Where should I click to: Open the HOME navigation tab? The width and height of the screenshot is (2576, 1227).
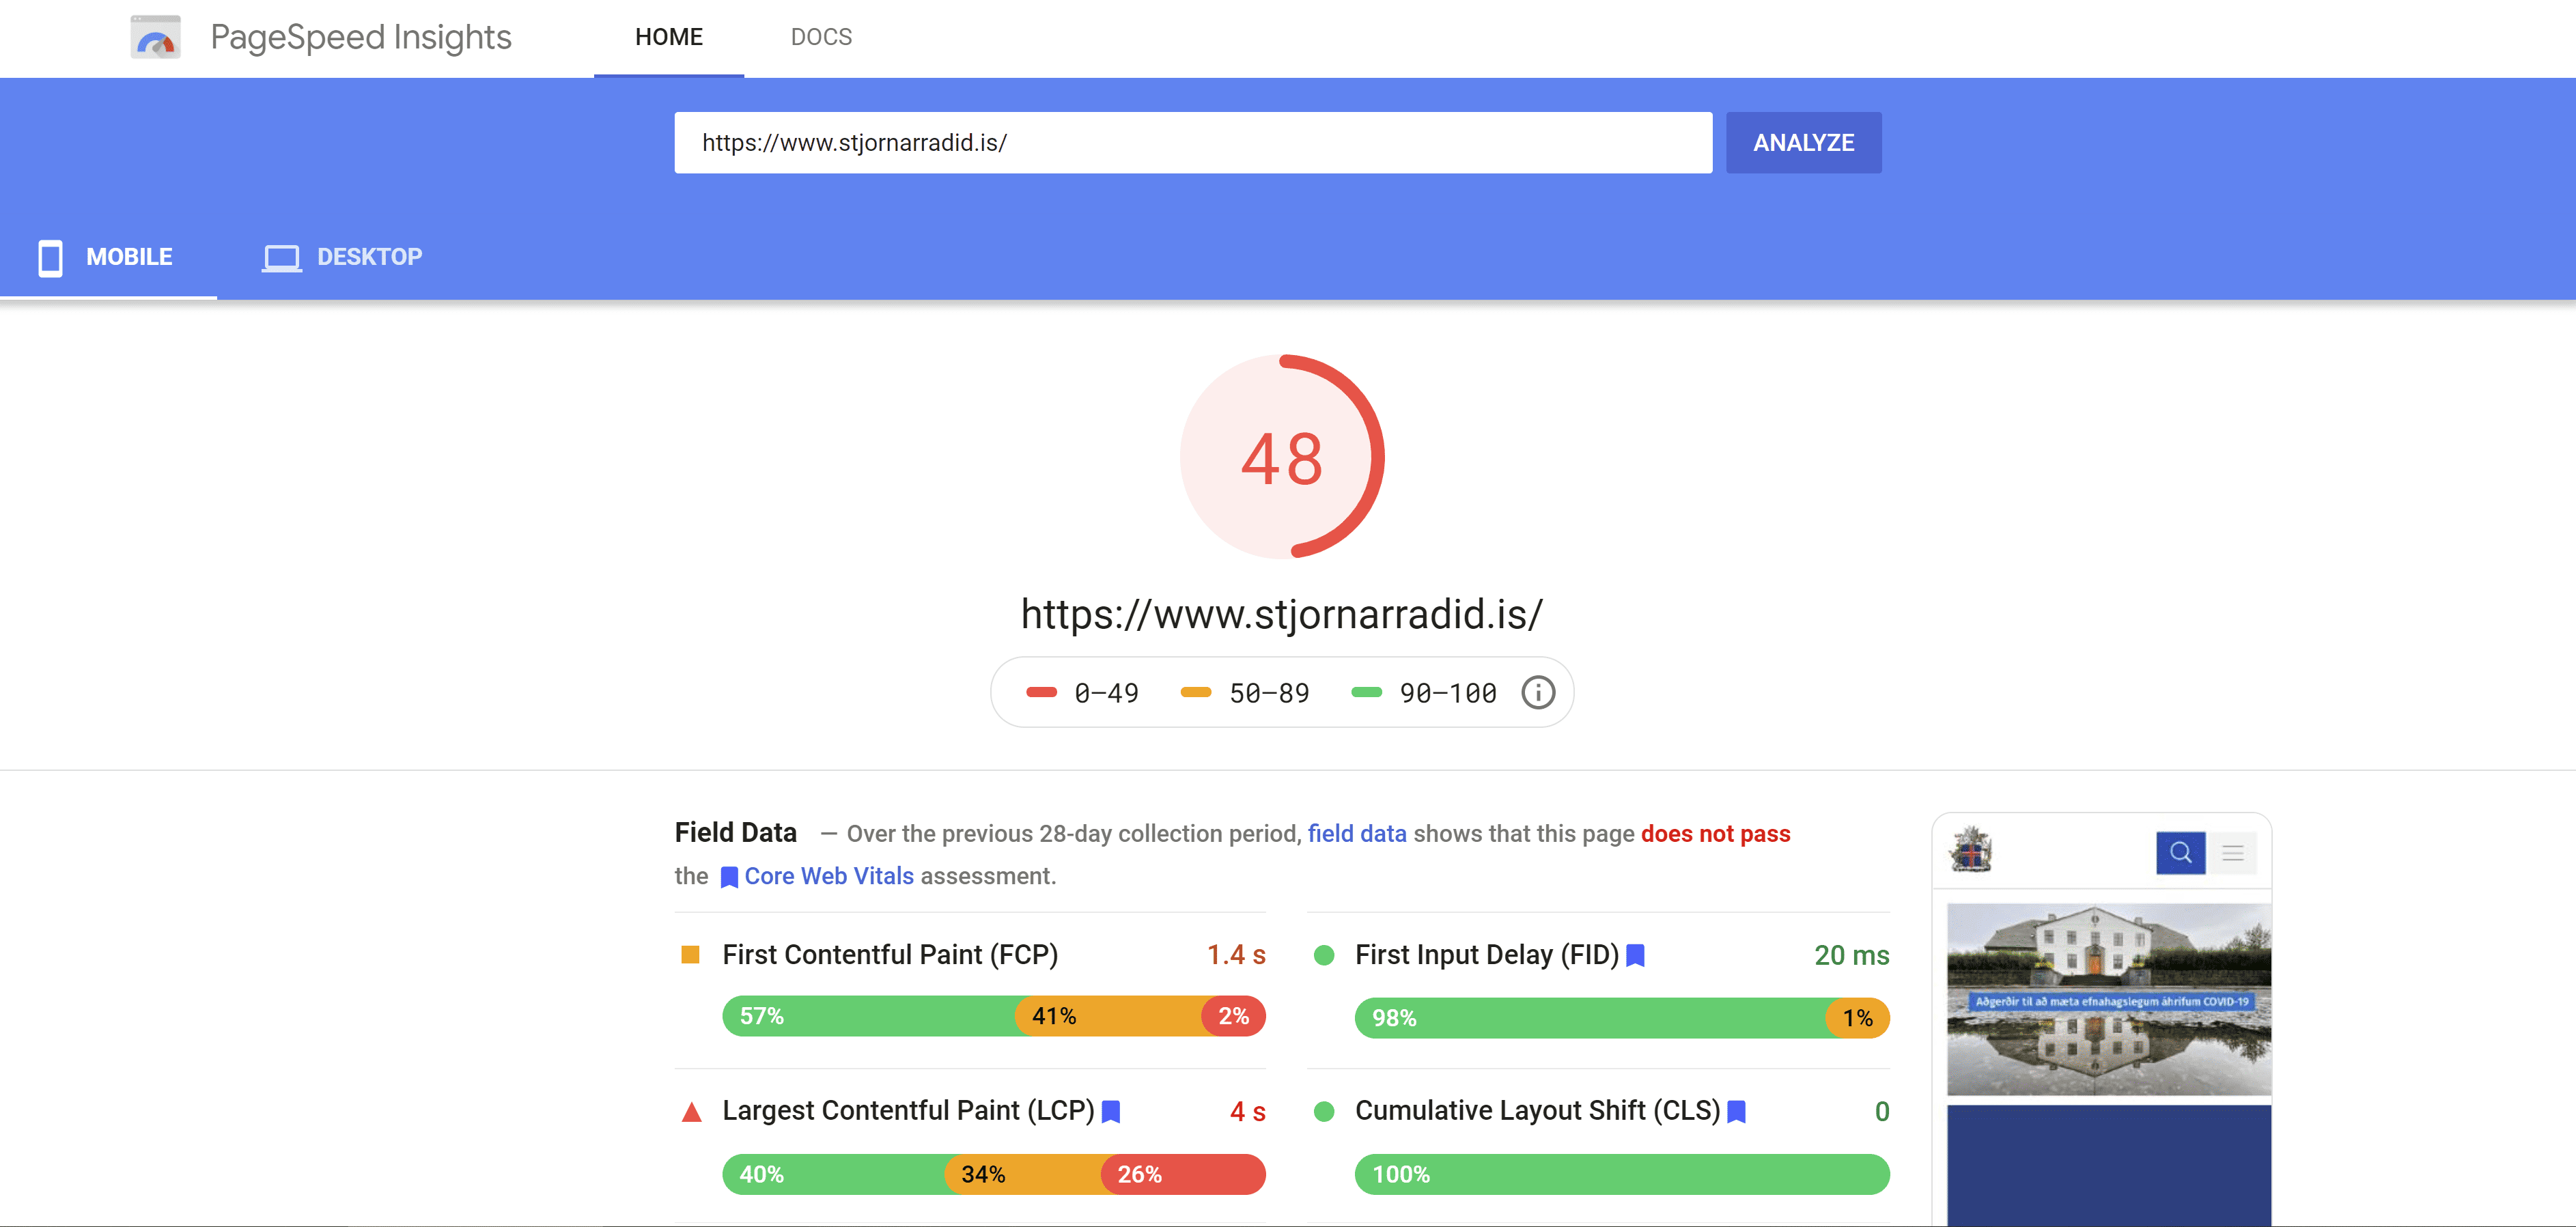668,37
